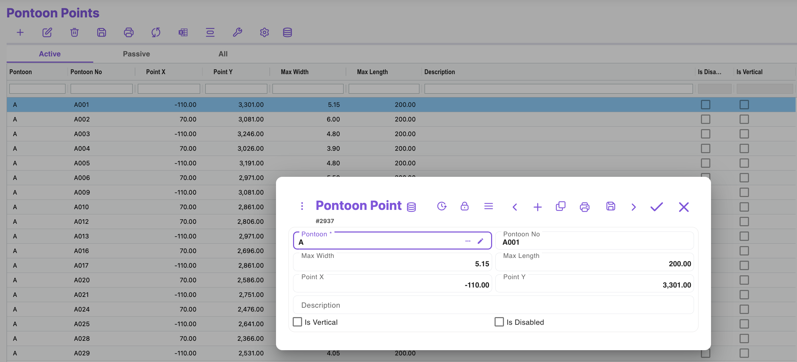Print the Pontoon Point record from dialog
797x362 pixels.
pos(584,207)
